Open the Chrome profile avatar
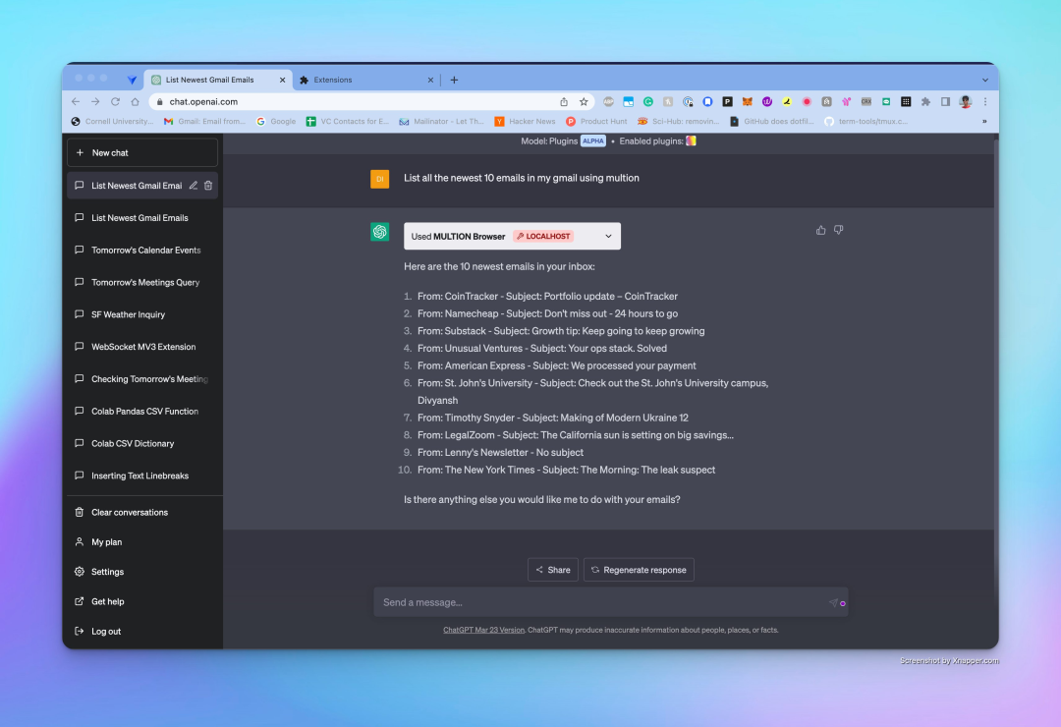 pyautogui.click(x=966, y=101)
